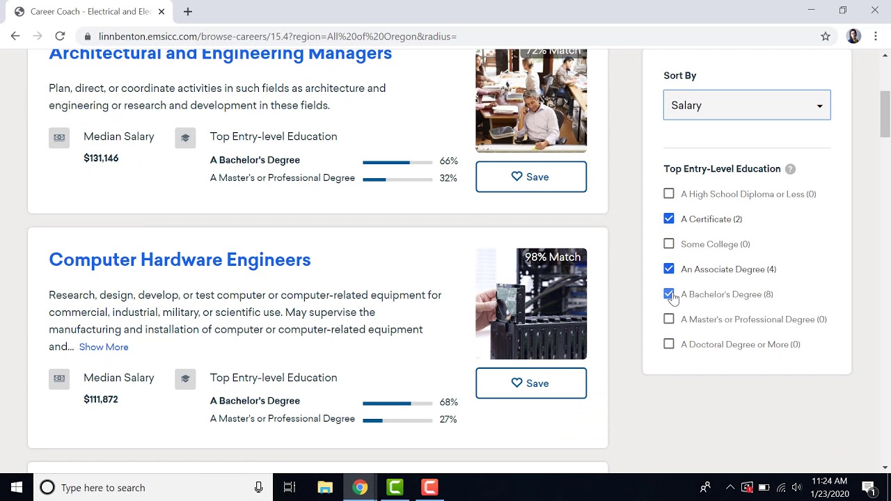Open the Chrome three-dot menu

(876, 36)
